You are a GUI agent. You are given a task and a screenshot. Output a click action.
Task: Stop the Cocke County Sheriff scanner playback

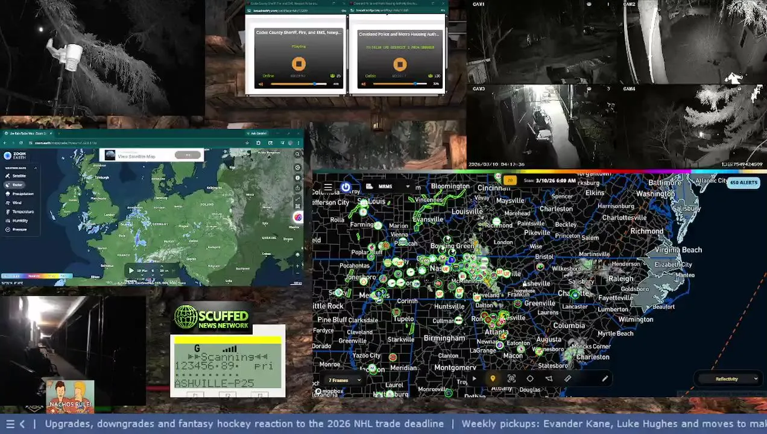tap(298, 63)
